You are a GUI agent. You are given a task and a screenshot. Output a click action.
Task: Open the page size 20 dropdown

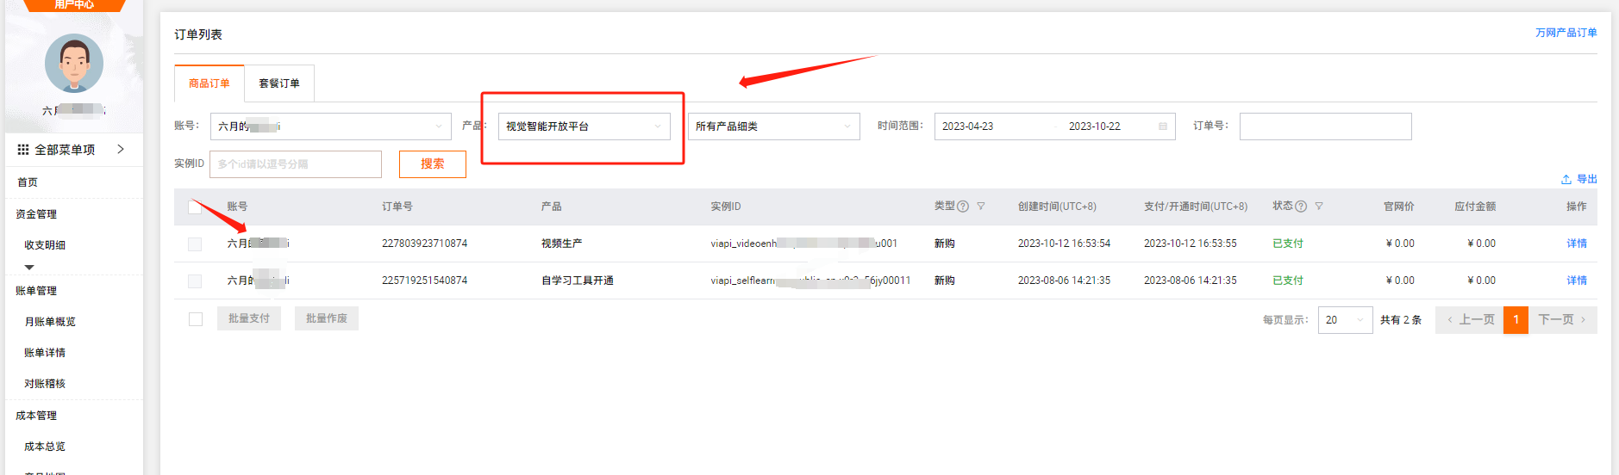1345,320
